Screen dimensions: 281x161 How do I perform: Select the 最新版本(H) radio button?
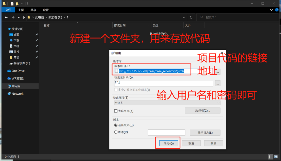pyautogui.click(x=116, y=125)
